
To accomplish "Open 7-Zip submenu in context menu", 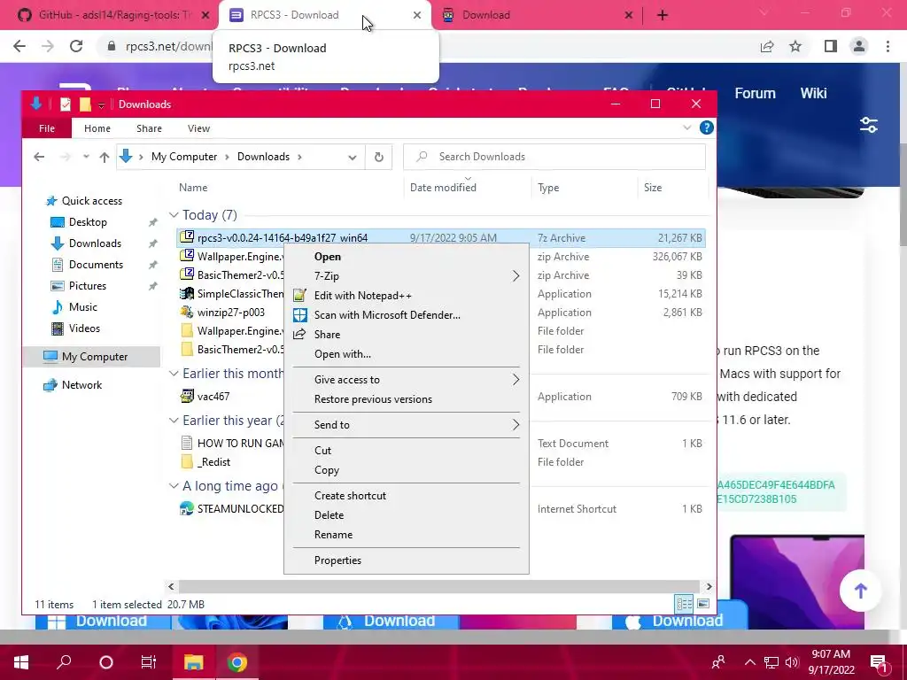I will tap(406, 276).
